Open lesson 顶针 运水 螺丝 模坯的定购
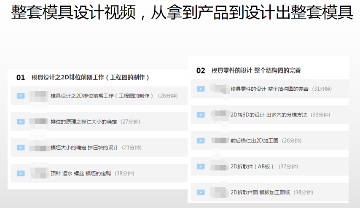 (81, 173)
